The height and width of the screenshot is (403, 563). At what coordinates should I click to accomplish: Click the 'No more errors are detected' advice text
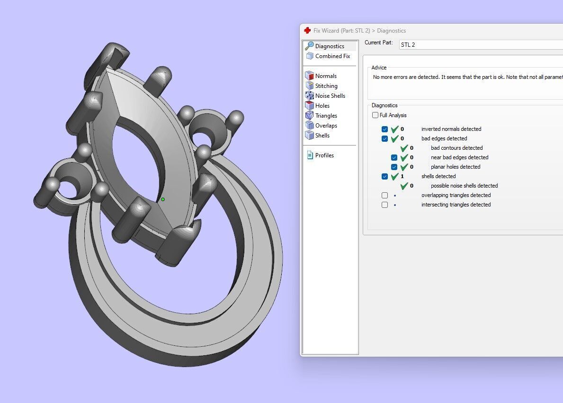point(468,77)
